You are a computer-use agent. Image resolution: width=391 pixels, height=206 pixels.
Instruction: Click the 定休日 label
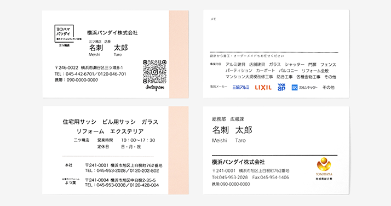tap(103, 147)
